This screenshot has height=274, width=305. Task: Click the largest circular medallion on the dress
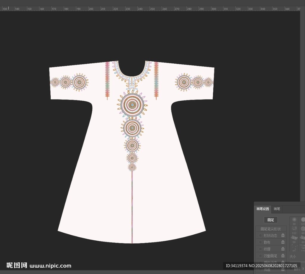[x=133, y=105]
